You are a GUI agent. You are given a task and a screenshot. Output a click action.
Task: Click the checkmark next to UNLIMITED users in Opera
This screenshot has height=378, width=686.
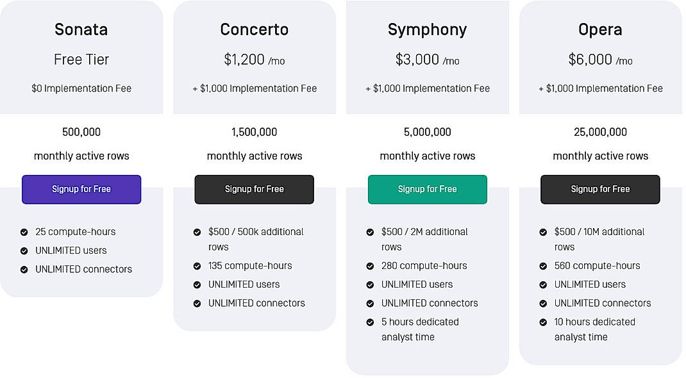click(x=542, y=284)
